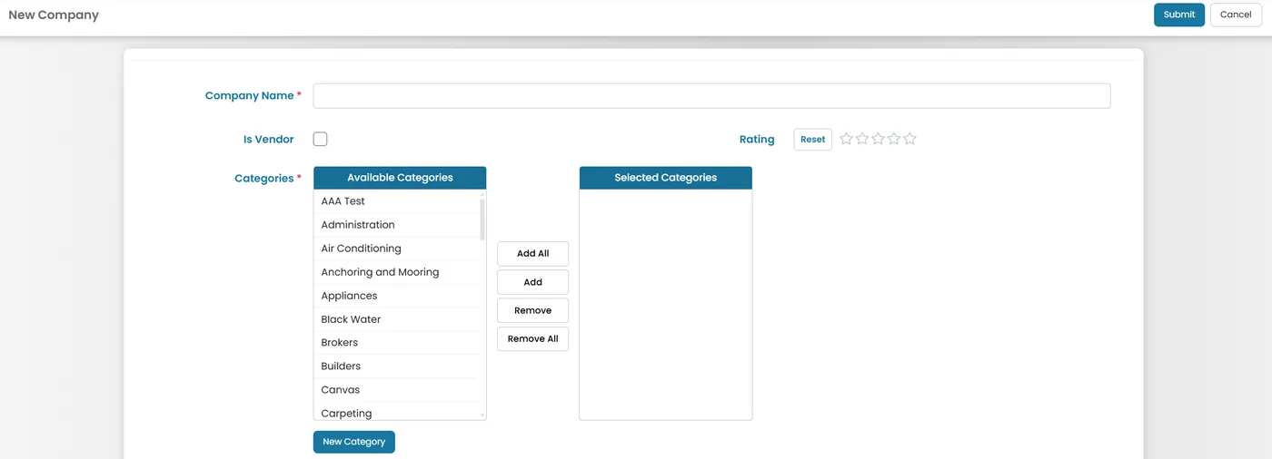Select the Canvas category item
Image resolution: width=1272 pixels, height=459 pixels.
pyautogui.click(x=397, y=390)
